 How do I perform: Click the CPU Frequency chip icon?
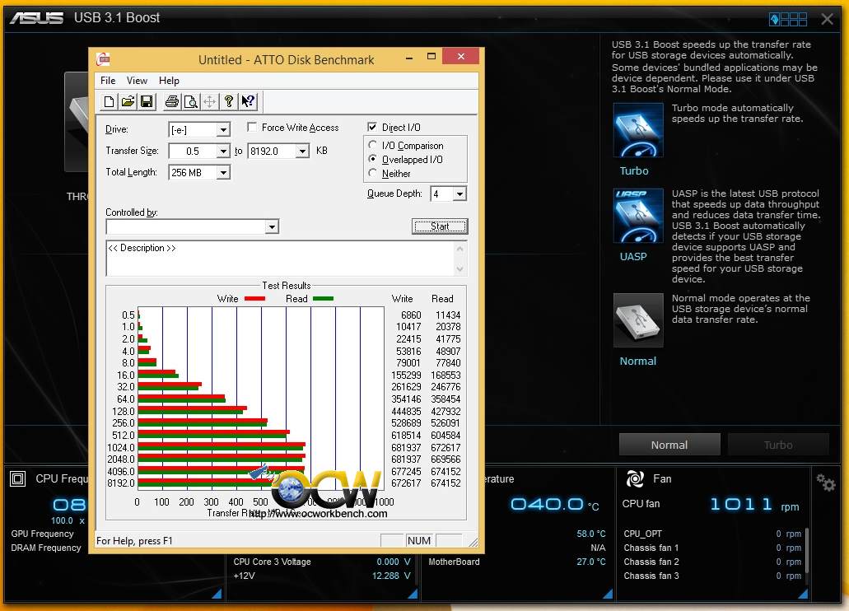pyautogui.click(x=18, y=478)
